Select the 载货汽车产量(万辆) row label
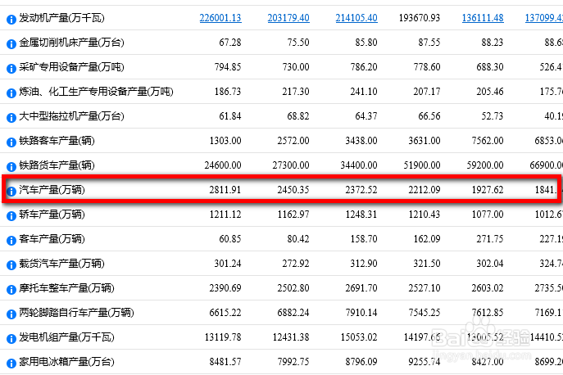This screenshot has width=563, height=375. 61,264
